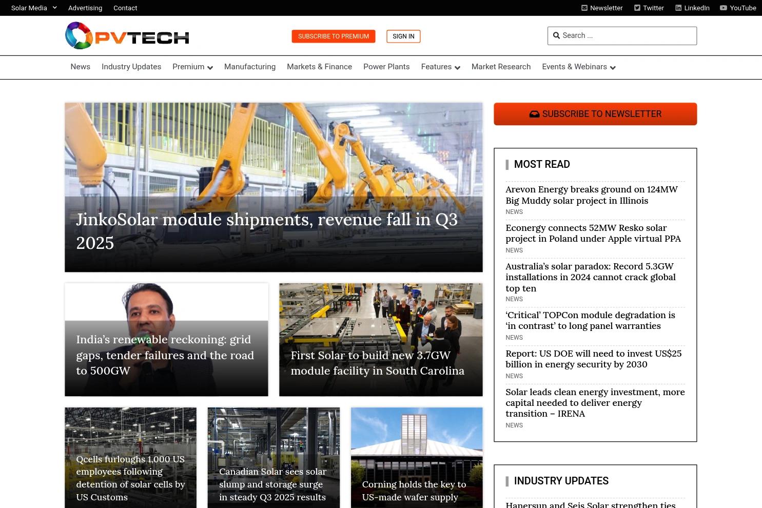The image size is (762, 508).
Task: Click the PV Tech logo
Action: (127, 36)
